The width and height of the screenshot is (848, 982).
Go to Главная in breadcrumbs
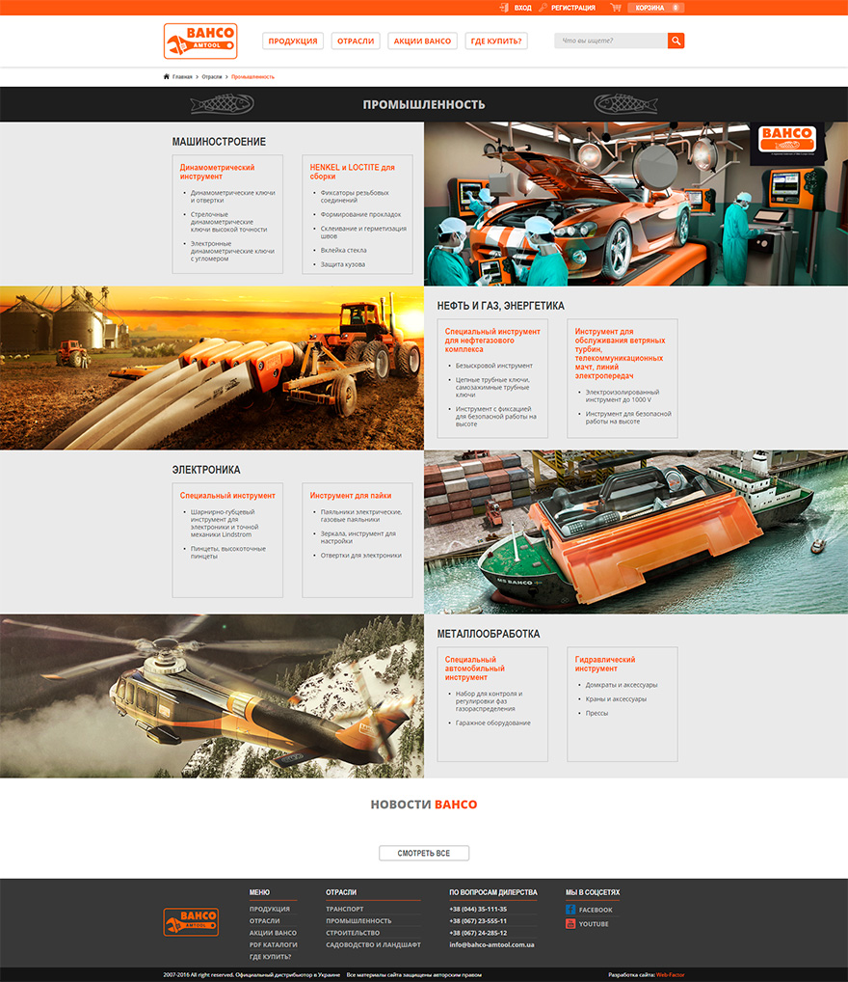[x=182, y=77]
